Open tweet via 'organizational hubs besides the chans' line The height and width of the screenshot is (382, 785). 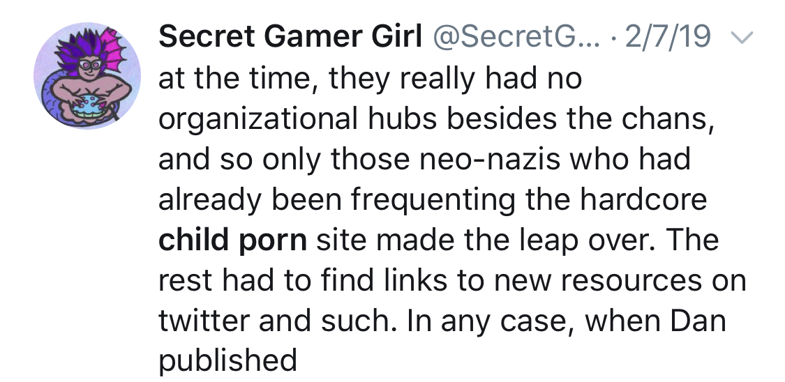tap(436, 119)
